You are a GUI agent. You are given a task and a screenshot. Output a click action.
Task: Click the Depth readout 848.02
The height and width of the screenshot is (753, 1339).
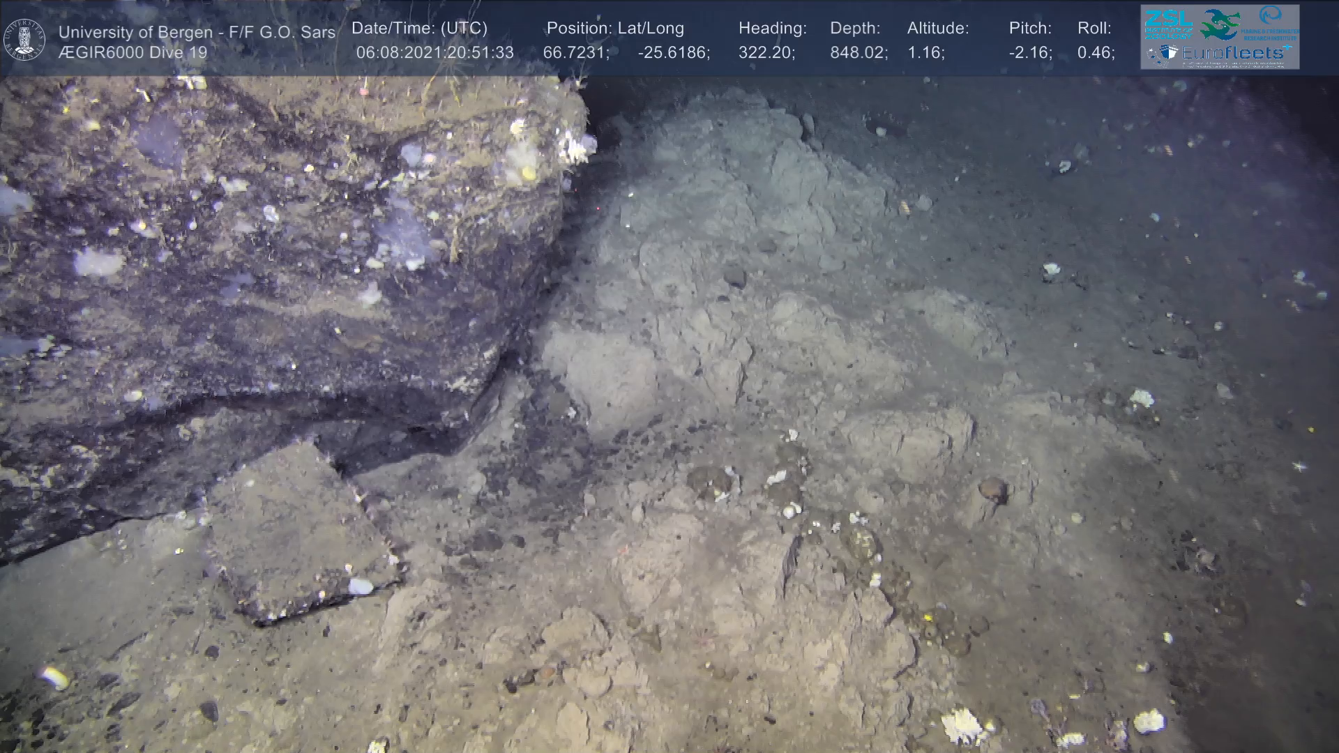[858, 53]
